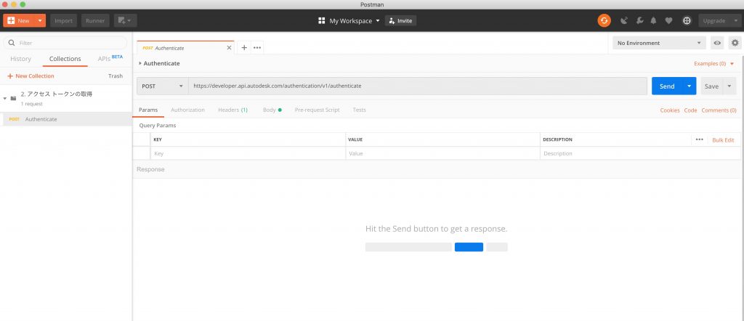This screenshot has width=744, height=321.
Task: Click the environment quick look eye icon
Action: [717, 43]
